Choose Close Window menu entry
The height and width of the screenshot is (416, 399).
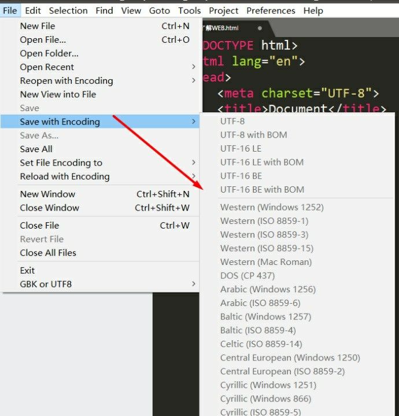coord(99,208)
